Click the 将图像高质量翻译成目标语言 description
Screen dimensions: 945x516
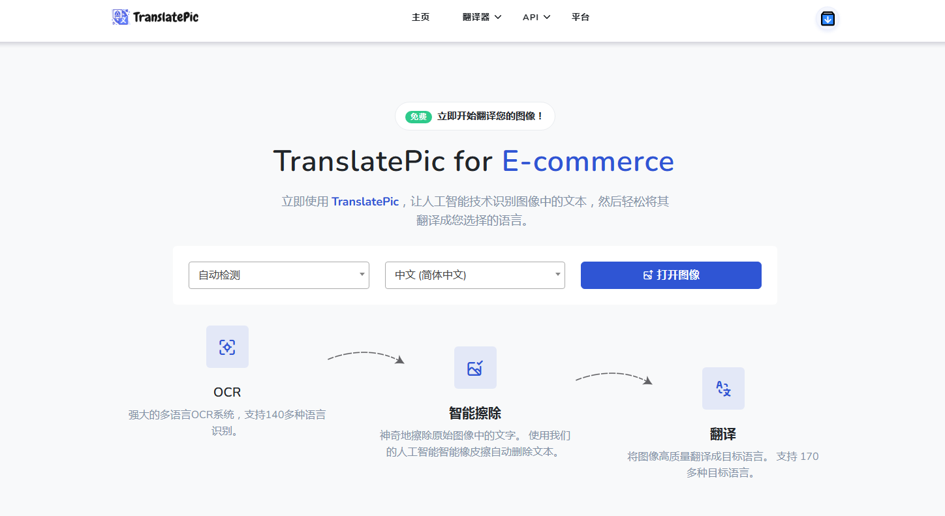pos(723,464)
